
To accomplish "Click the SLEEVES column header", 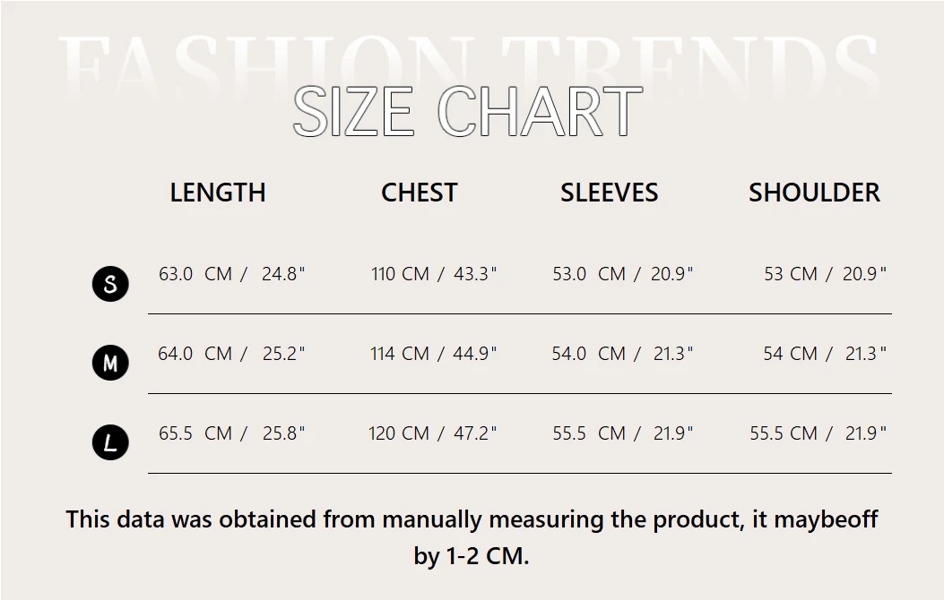I will (609, 192).
